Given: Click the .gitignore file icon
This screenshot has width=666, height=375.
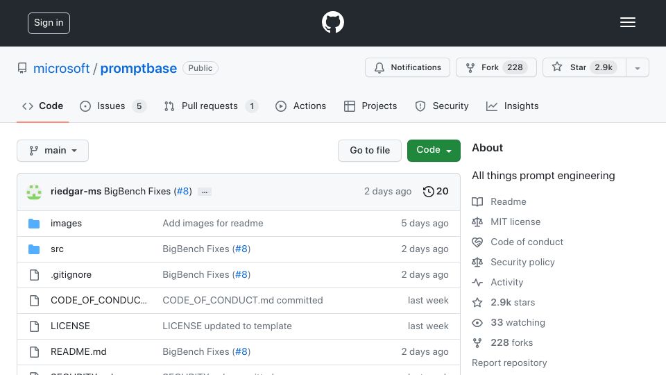Looking at the screenshot, I should pos(35,275).
